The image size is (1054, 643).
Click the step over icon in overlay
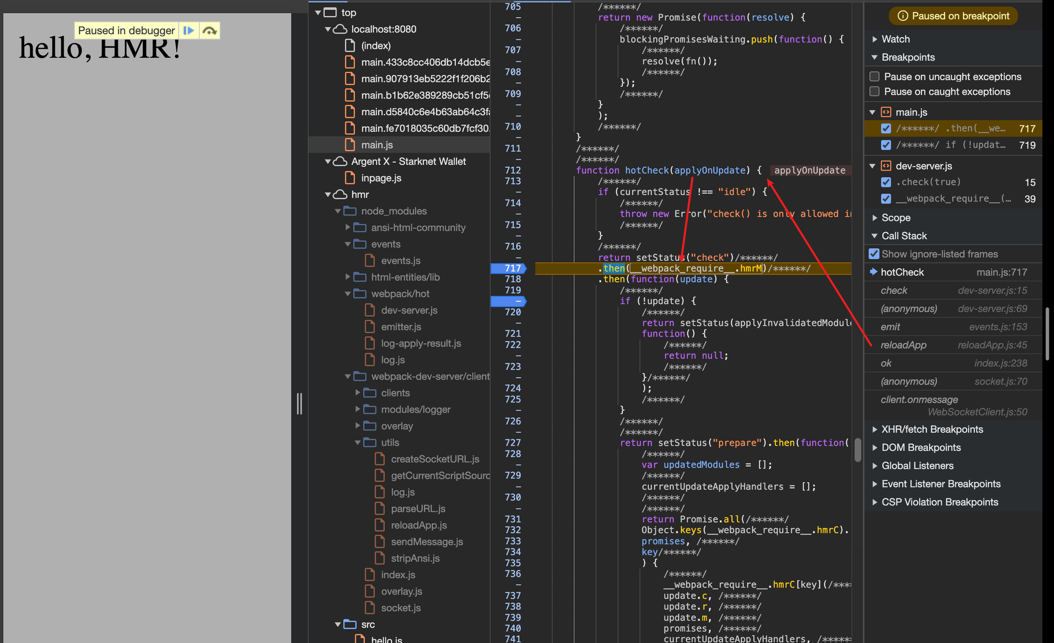tap(209, 31)
